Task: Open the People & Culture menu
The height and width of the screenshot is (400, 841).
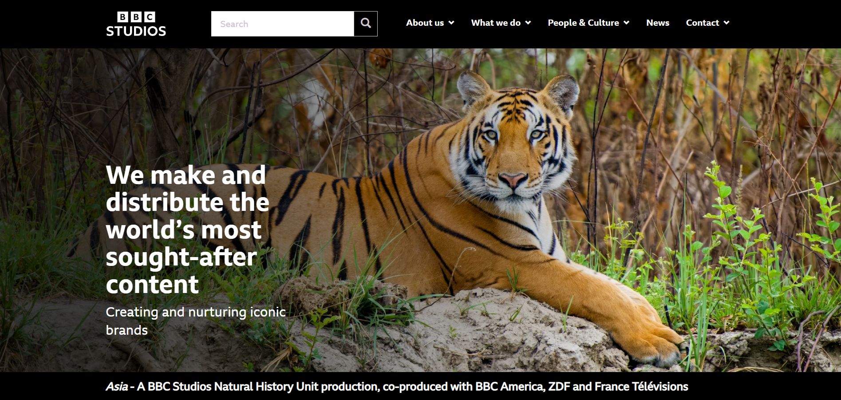Action: click(583, 23)
